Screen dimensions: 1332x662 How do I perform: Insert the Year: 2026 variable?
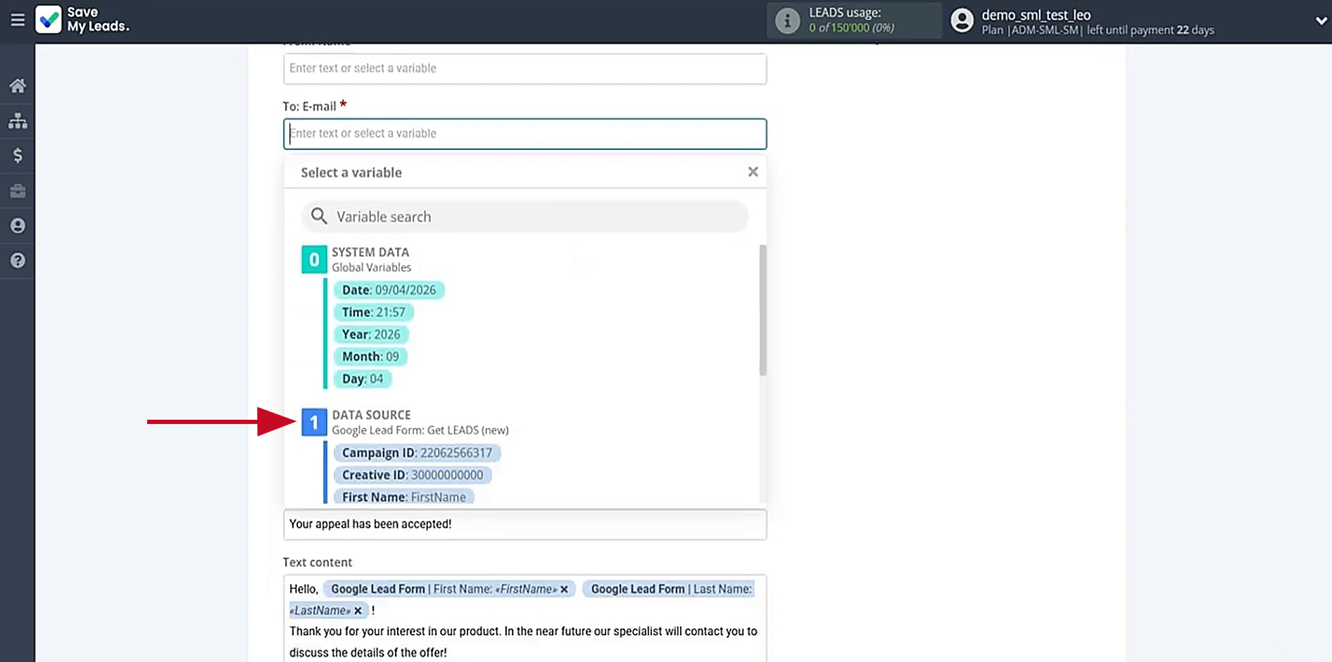pyautogui.click(x=371, y=335)
